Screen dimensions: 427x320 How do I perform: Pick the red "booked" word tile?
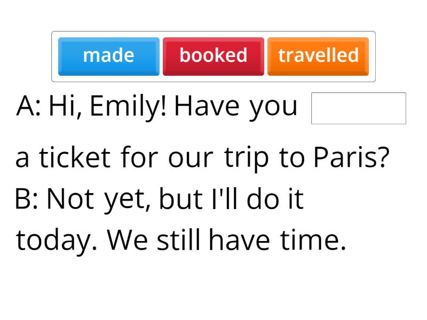(x=213, y=56)
